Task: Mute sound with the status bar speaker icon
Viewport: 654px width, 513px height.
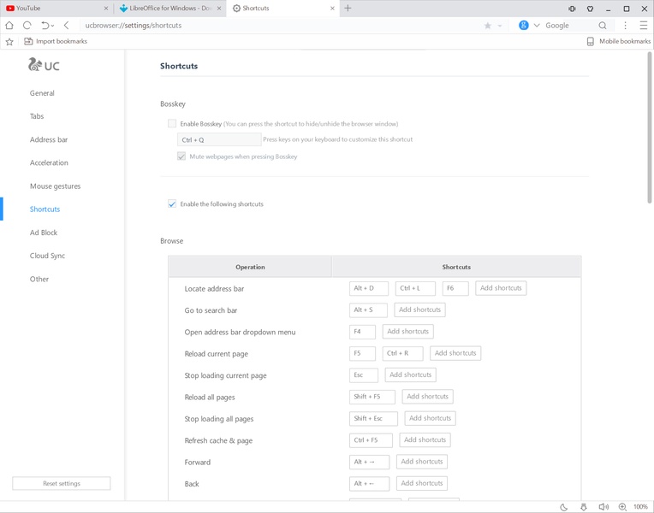Action: (603, 507)
